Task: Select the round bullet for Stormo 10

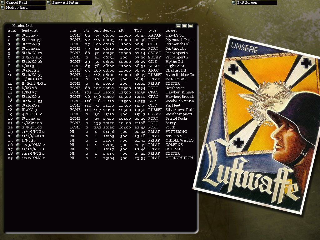Action: (18, 48)
